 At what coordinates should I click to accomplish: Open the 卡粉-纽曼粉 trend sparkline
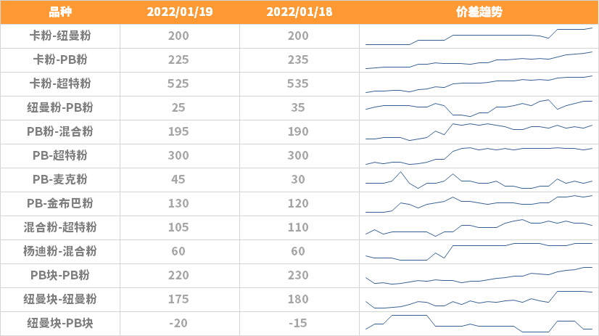pyautogui.click(x=479, y=36)
